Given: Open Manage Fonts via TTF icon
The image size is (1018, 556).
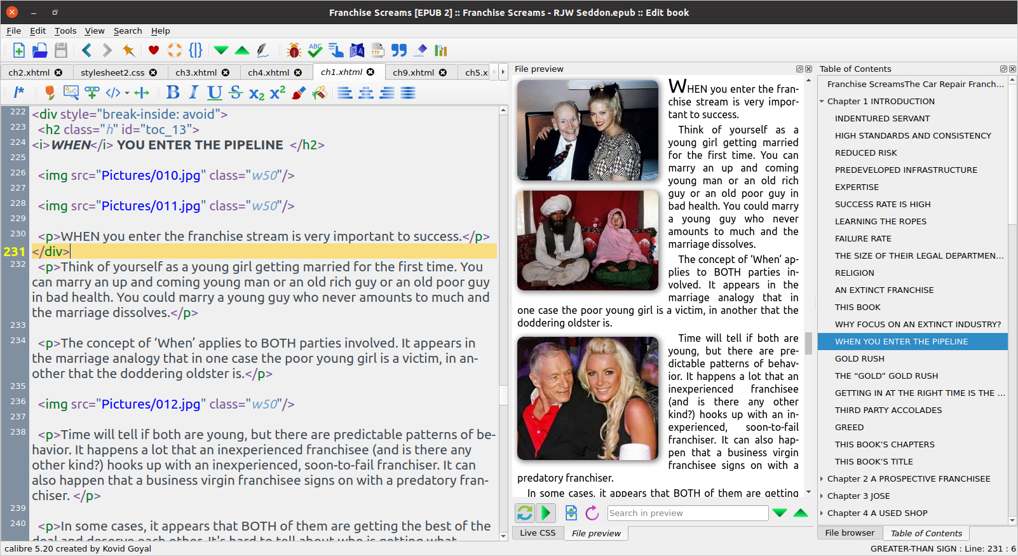Looking at the screenshot, I should click(377, 50).
